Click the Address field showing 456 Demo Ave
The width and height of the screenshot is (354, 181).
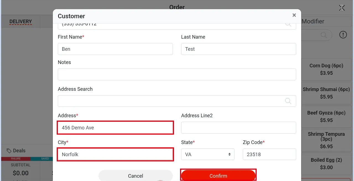tap(115, 127)
